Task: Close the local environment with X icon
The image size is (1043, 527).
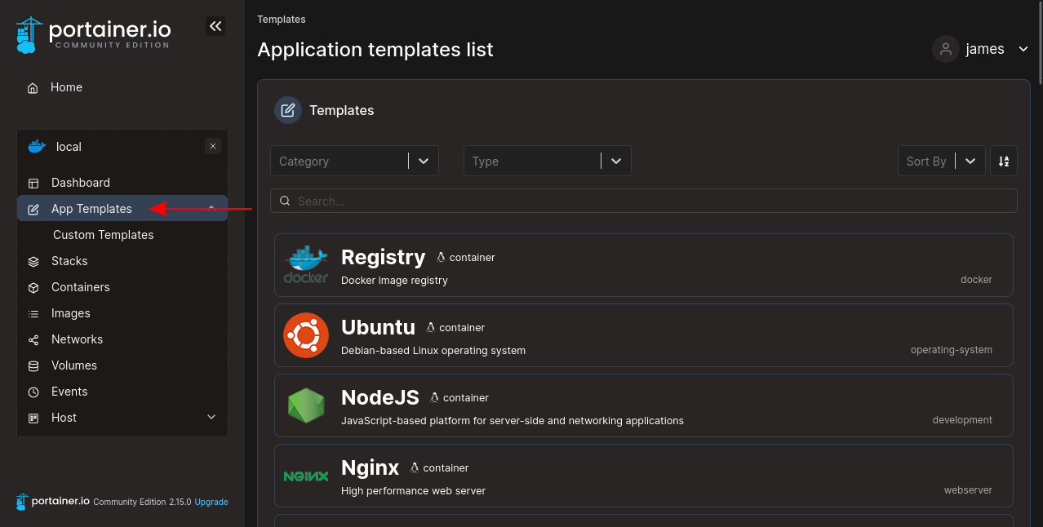Action: (213, 147)
